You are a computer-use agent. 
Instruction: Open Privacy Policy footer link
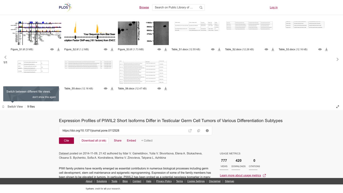click(164, 181)
